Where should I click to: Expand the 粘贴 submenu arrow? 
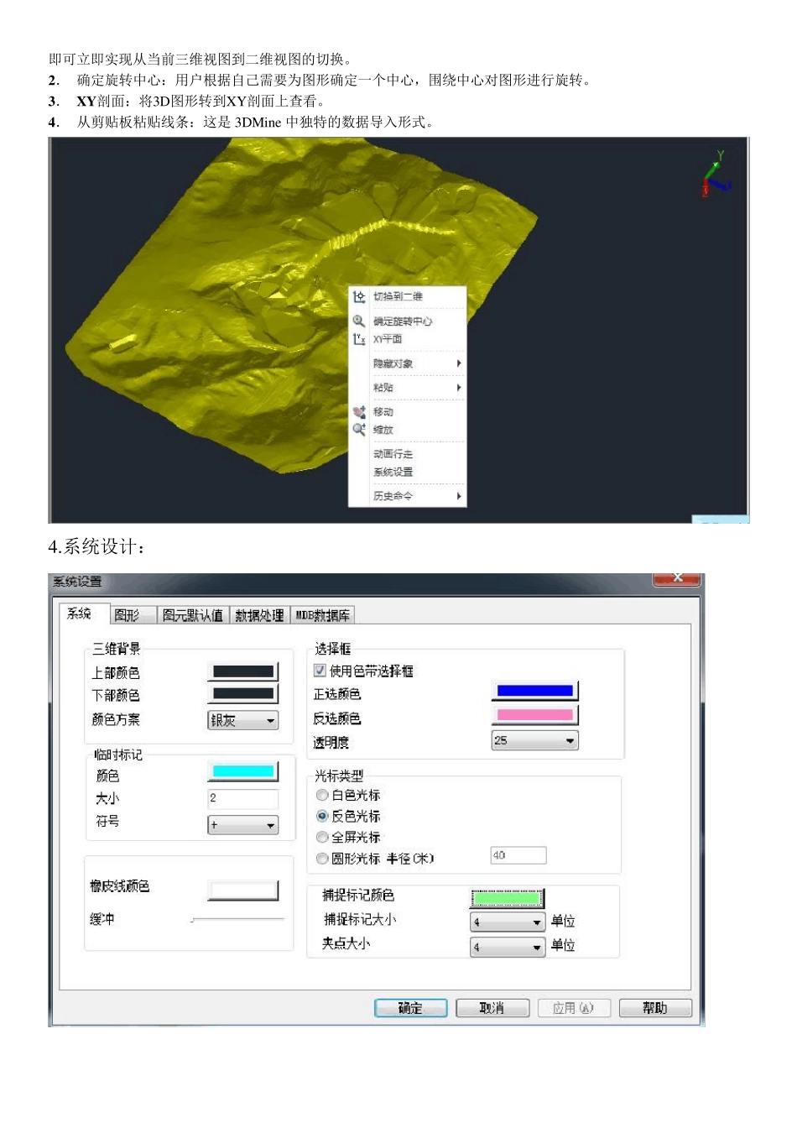point(459,388)
